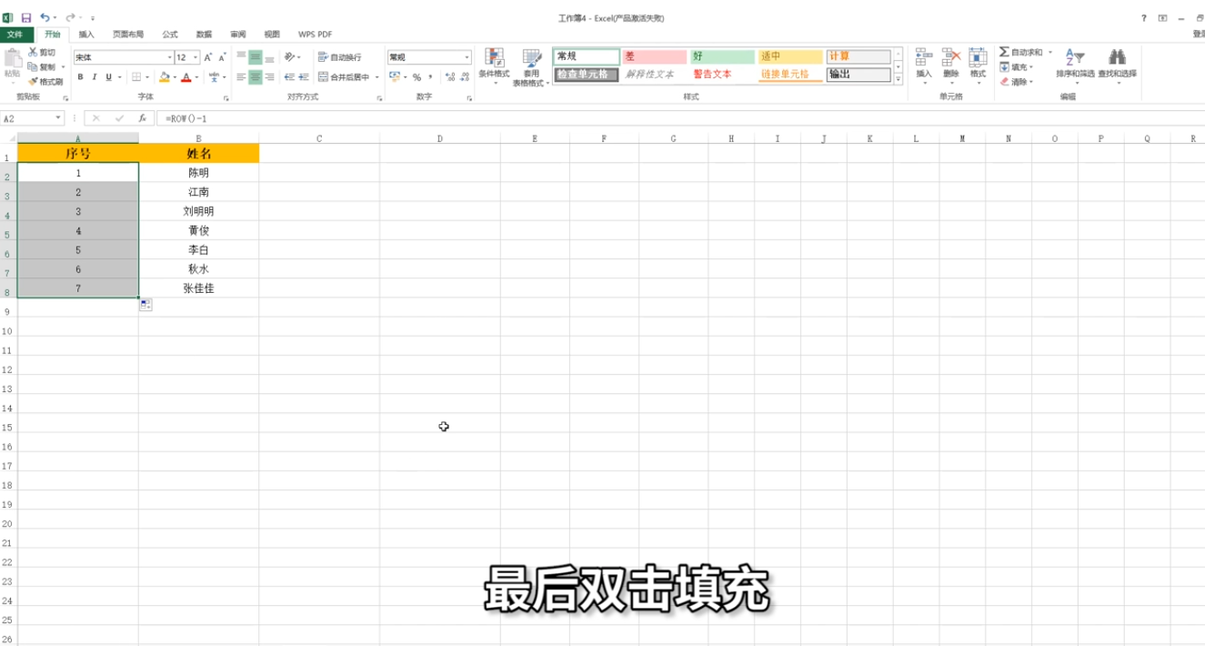Toggle italic formatting
This screenshot has height=646, width=1205.
(x=94, y=77)
